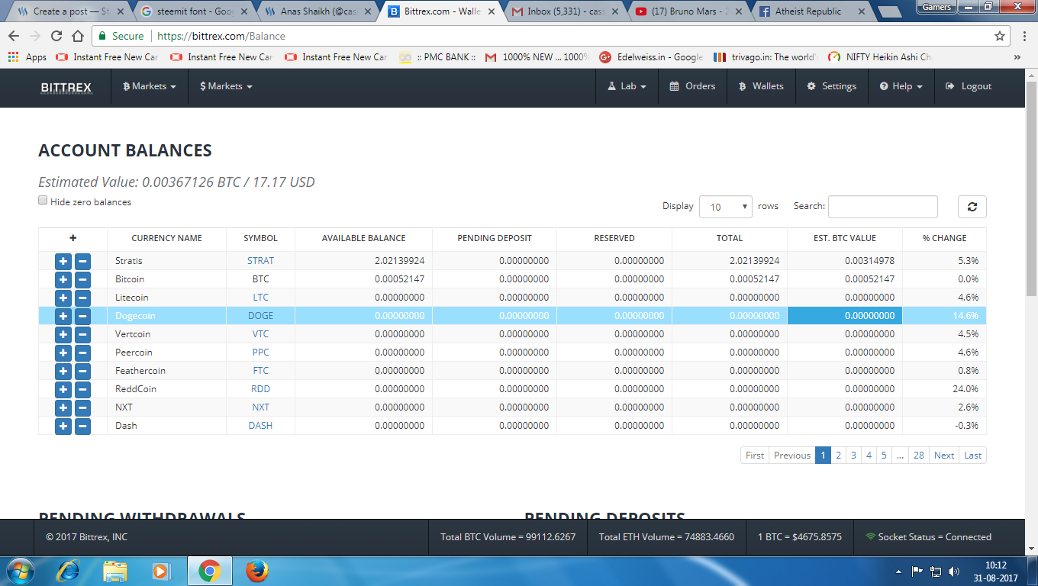This screenshot has height=586, width=1038.
Task: Click the withdraw minus icon for Bitcoin
Action: 82,279
